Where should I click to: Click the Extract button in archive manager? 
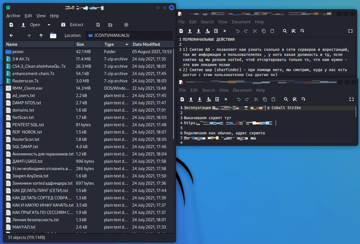click(x=73, y=25)
